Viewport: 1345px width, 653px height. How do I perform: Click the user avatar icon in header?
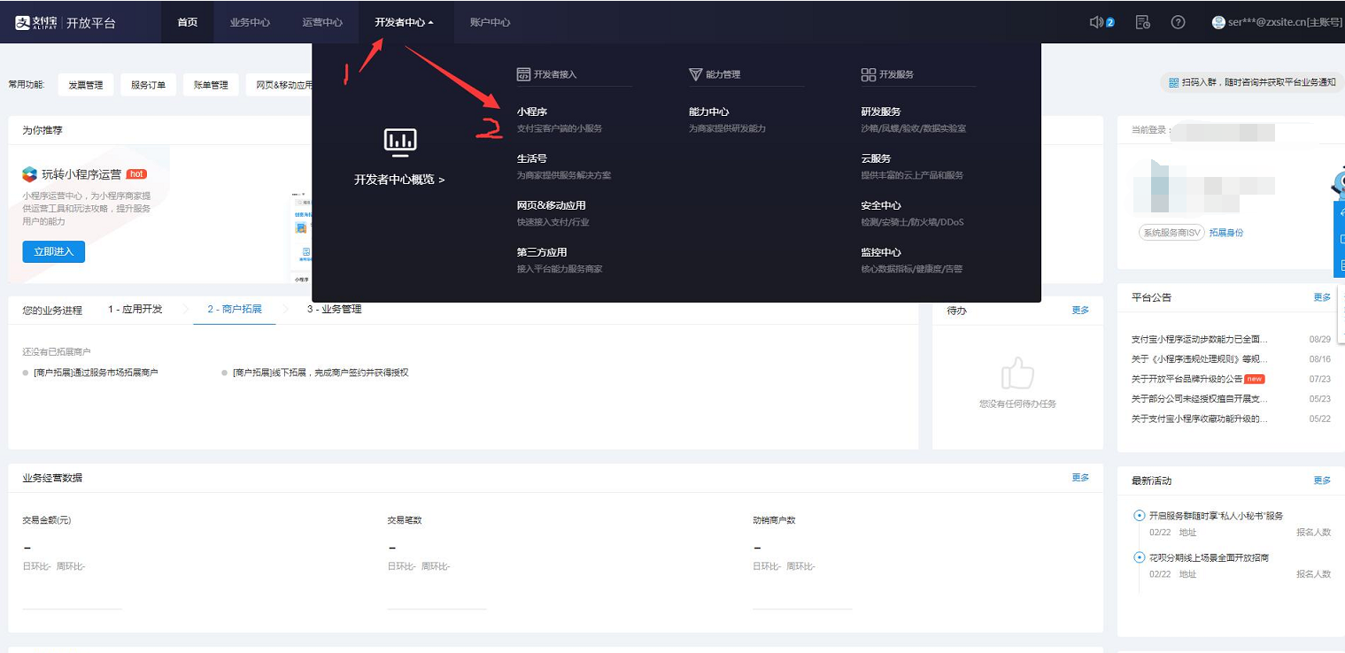point(1218,22)
